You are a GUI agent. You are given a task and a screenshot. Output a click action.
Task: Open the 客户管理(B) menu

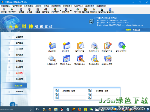point(17,6)
